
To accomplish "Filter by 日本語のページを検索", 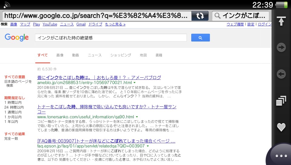I will (18, 83).
